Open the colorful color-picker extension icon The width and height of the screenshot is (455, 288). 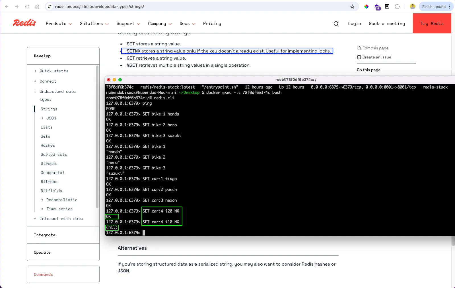point(367,7)
